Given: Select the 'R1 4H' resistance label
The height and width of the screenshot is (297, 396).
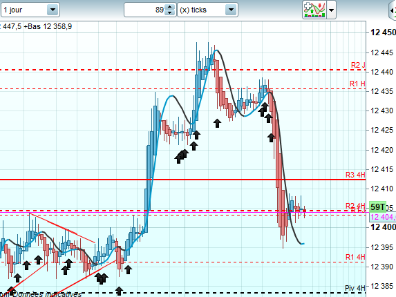Looking at the screenshot, I should (x=355, y=257).
